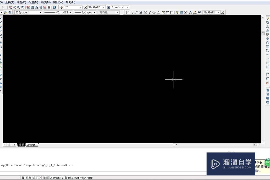Click the vertical scrollbar down arrow
The image size is (270, 180).
[x=263, y=141]
